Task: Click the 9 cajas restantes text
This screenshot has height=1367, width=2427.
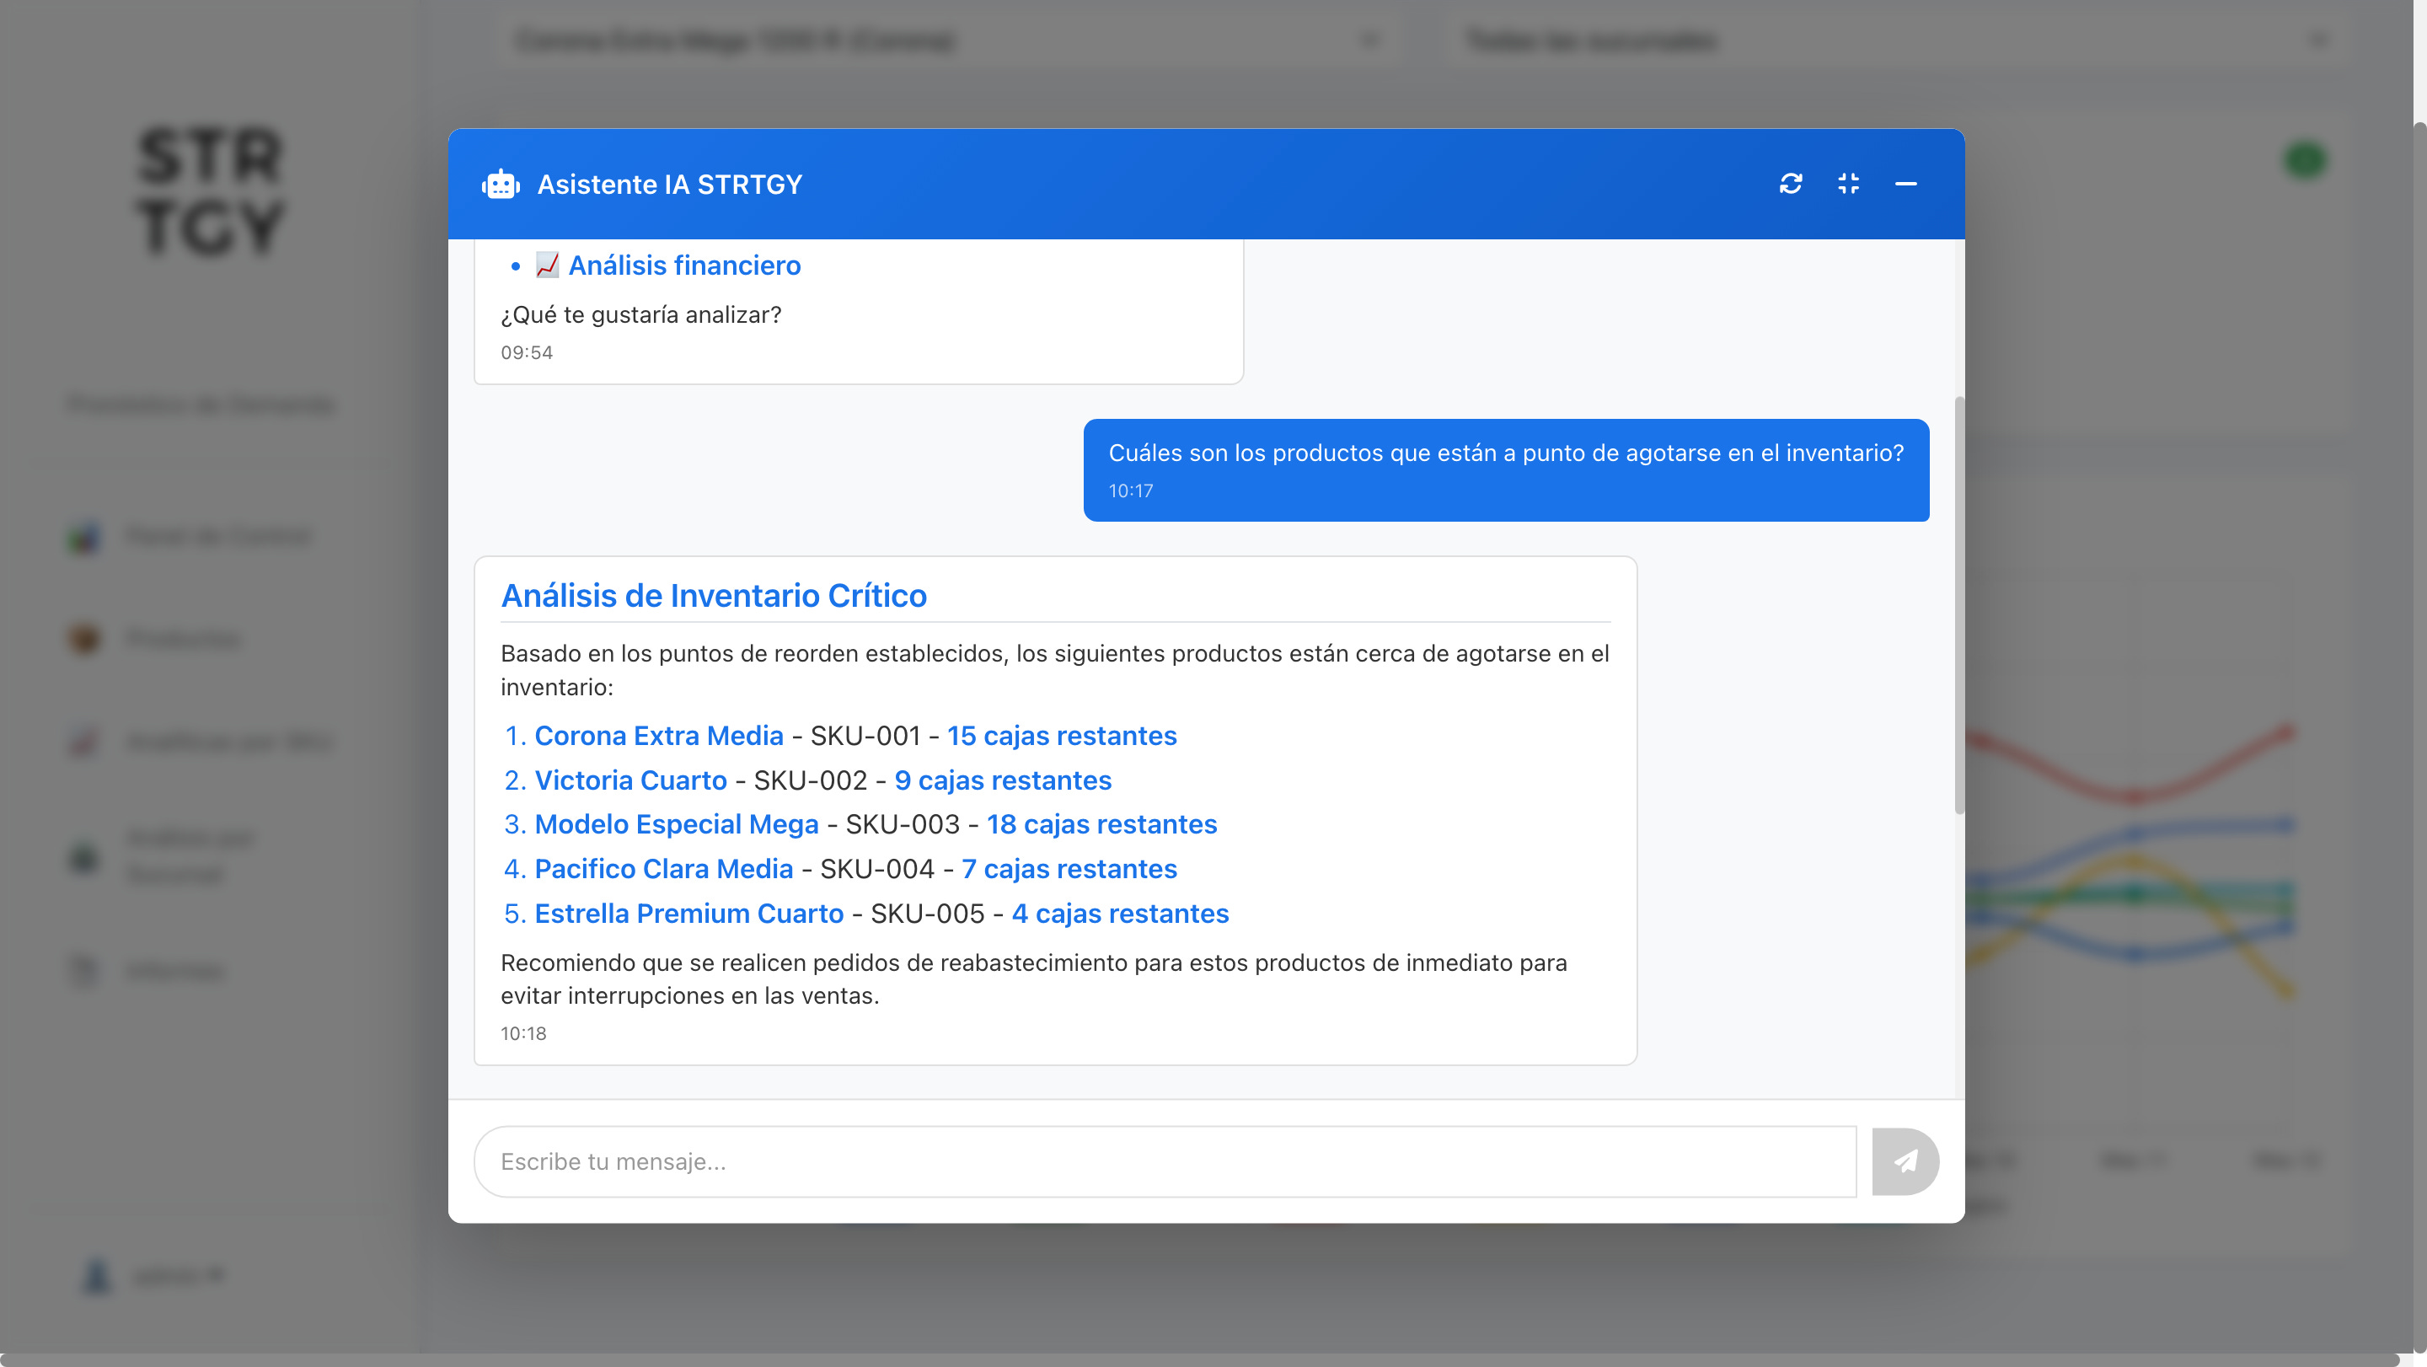Action: click(x=1003, y=781)
